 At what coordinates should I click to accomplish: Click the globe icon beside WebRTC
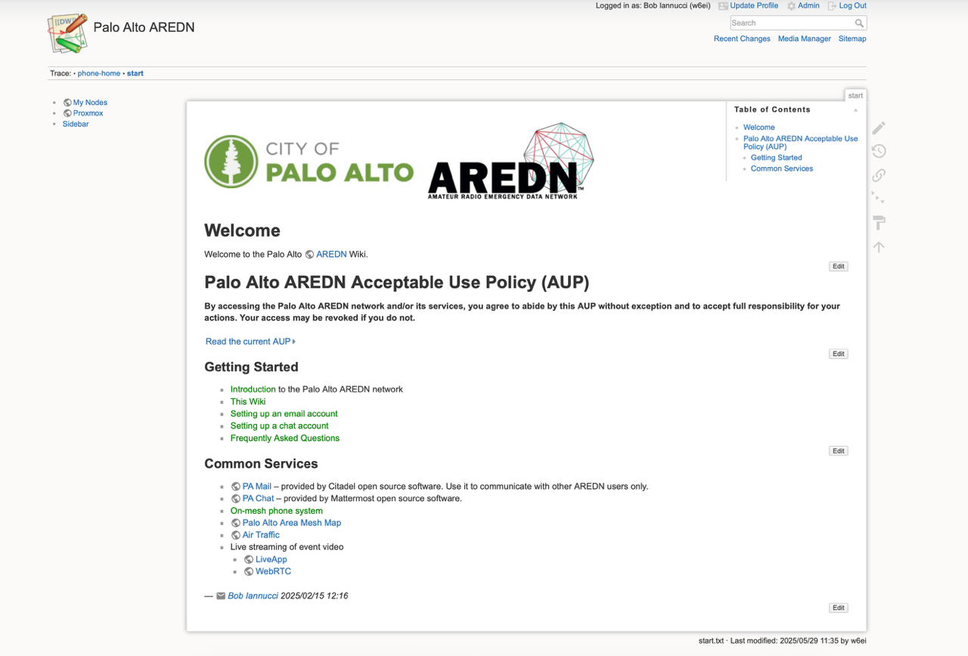coord(249,572)
